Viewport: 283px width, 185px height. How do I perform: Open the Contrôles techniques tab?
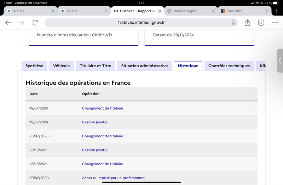point(229,66)
